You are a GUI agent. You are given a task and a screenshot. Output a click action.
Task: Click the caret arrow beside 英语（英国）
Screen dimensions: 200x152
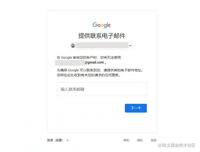pos(68,140)
